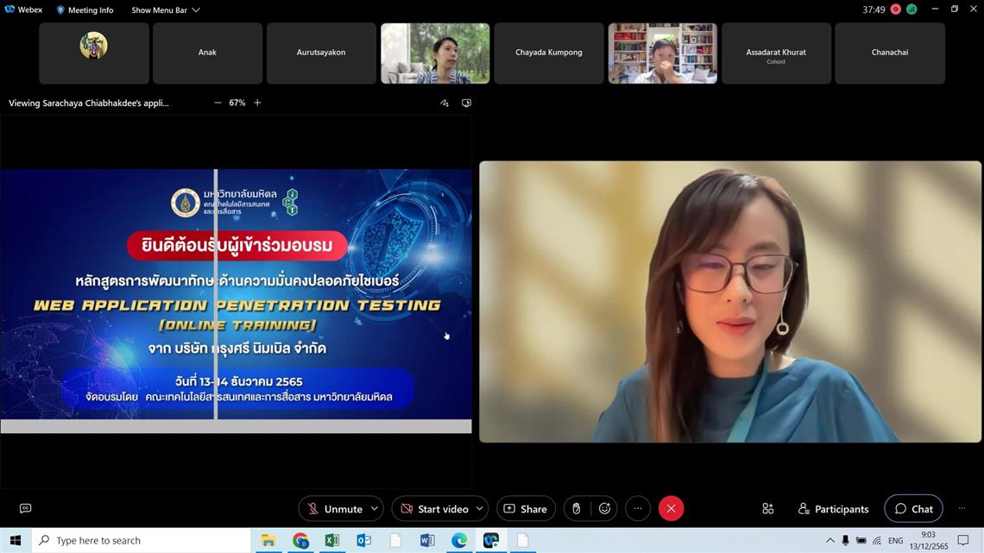Click the annotate icon above shared screen
984x553 pixels.
pos(445,103)
